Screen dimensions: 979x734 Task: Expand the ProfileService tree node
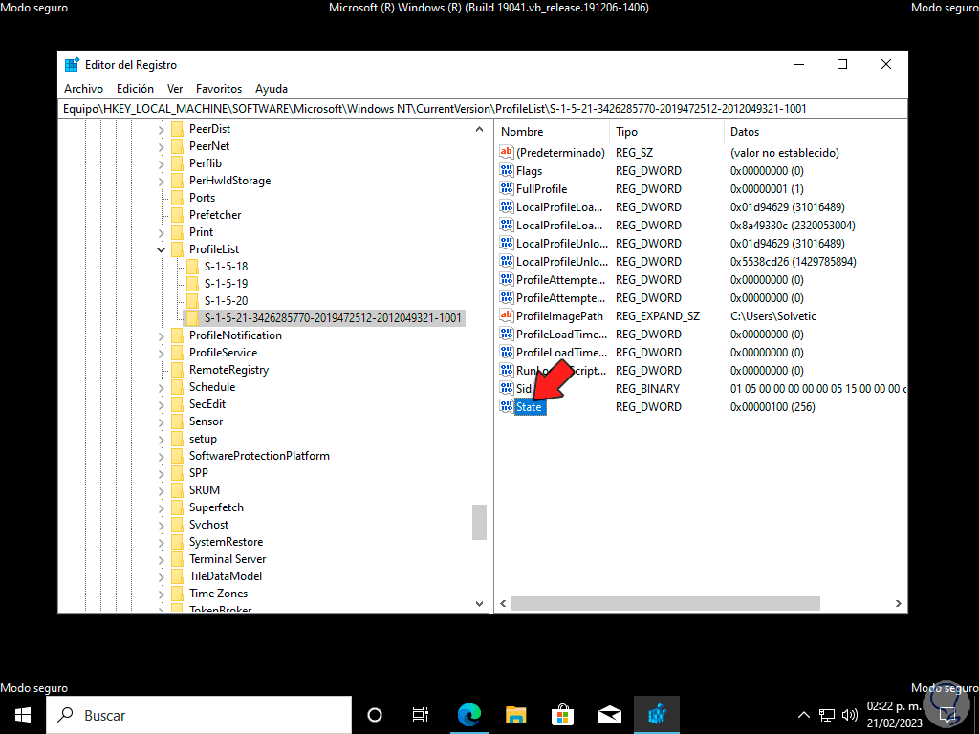pos(161,353)
